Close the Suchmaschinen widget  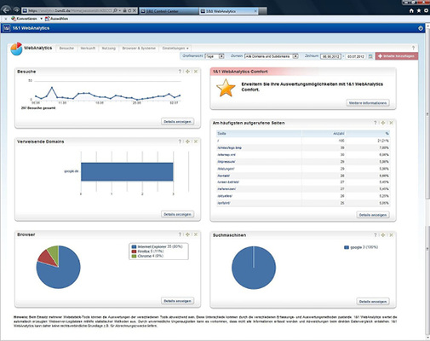[x=391, y=235]
